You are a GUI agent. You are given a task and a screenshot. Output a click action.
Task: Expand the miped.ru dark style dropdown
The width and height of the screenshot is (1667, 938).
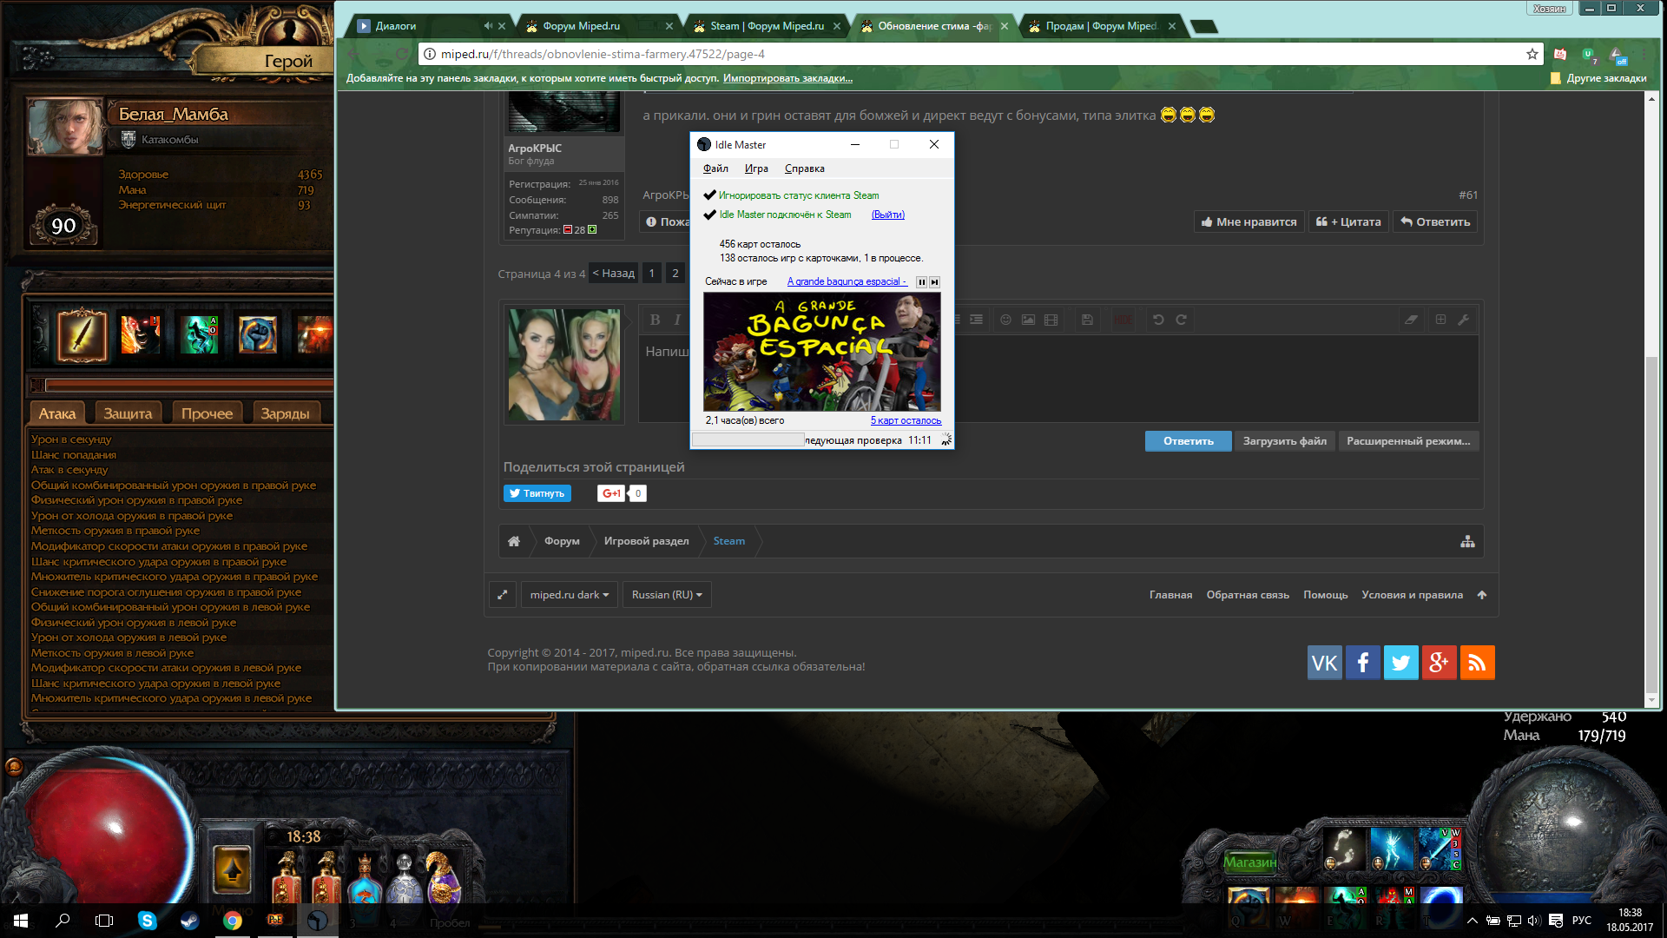tap(570, 595)
